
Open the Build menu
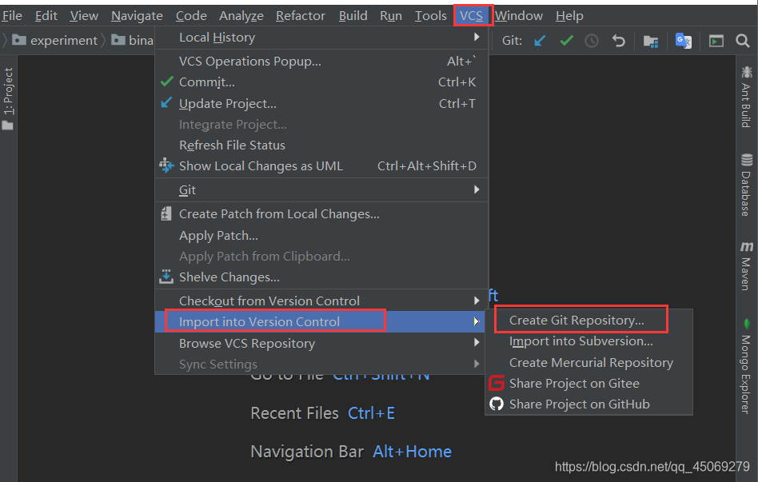point(353,16)
